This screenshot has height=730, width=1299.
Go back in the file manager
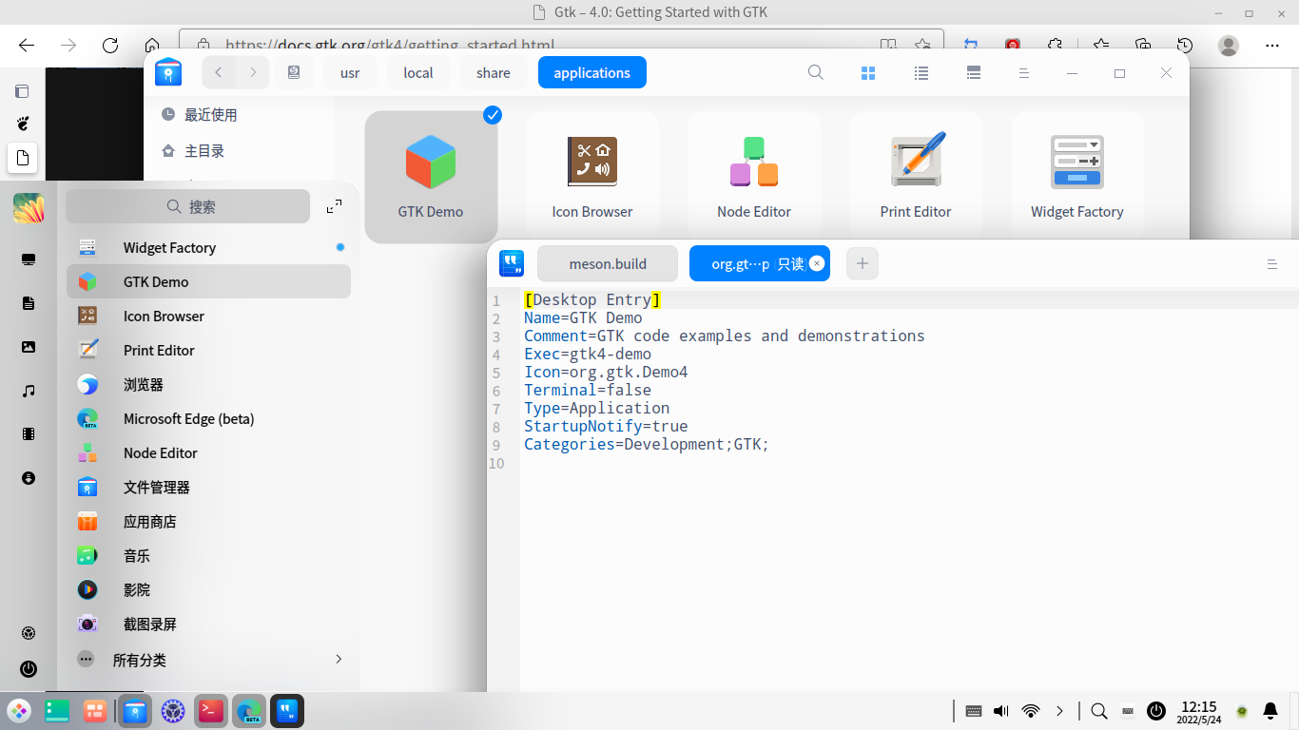click(x=219, y=72)
